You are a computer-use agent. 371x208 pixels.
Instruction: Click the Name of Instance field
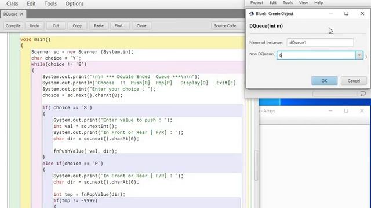click(x=320, y=43)
